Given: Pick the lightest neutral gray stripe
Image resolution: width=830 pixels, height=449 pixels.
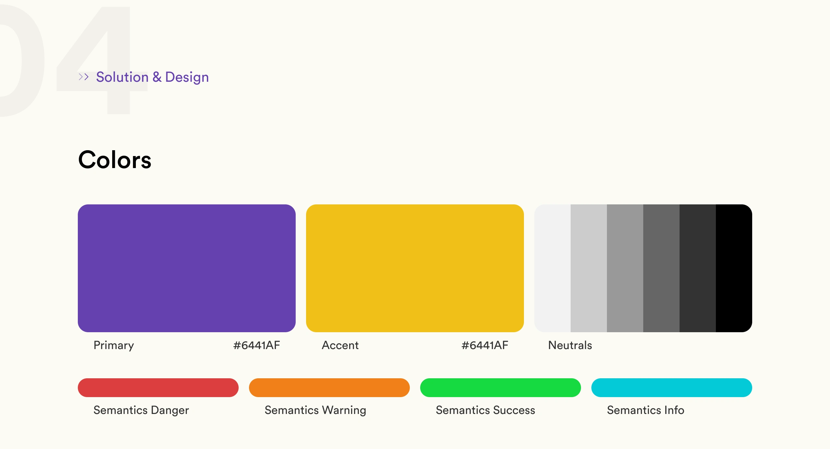Looking at the screenshot, I should click(x=552, y=268).
